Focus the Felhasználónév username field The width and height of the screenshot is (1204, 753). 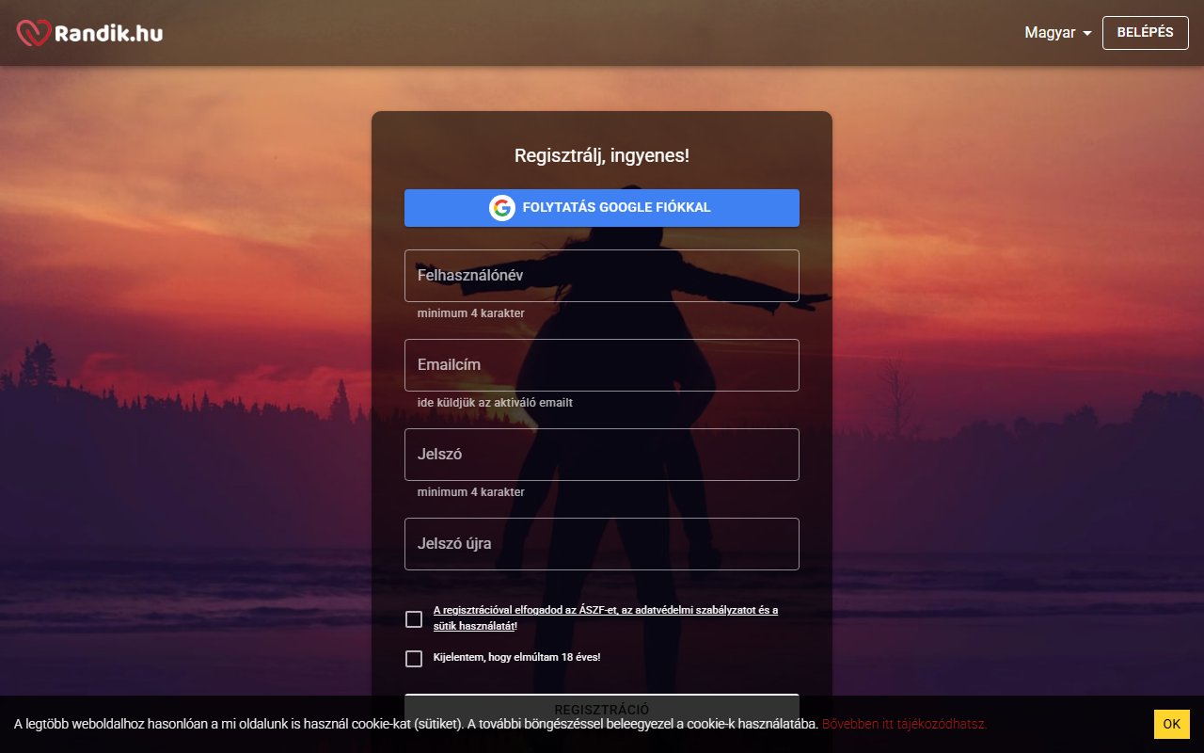tap(602, 276)
